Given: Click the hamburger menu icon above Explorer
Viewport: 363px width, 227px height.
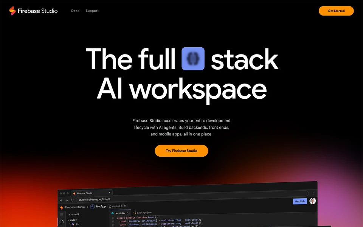Looking at the screenshot, I should [x=62, y=215].
